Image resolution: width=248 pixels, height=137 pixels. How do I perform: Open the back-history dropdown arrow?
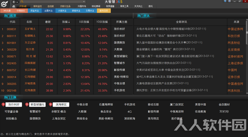click(17, 2)
